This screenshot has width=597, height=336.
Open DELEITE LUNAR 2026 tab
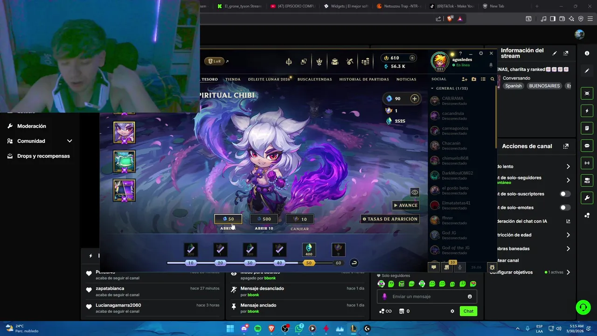(x=269, y=79)
